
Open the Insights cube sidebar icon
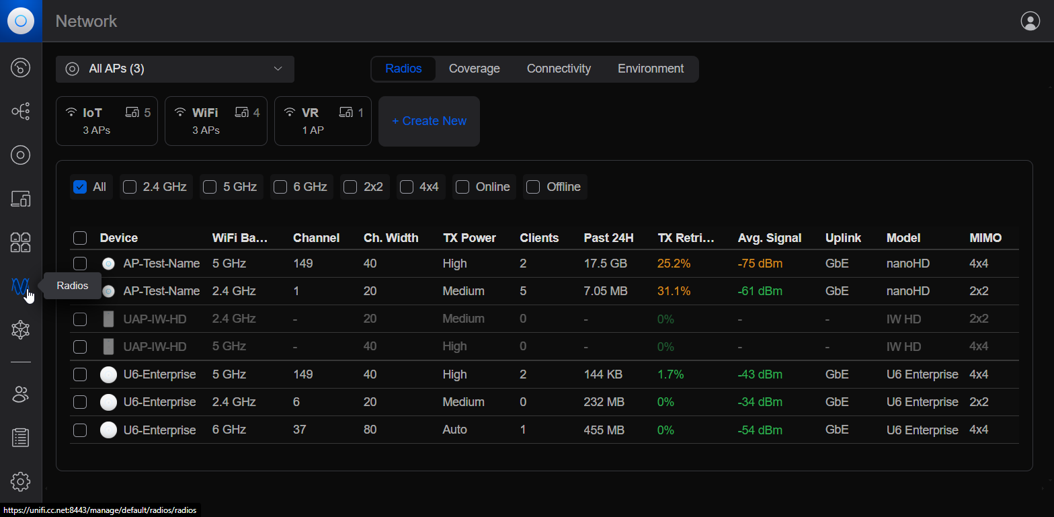tap(21, 329)
